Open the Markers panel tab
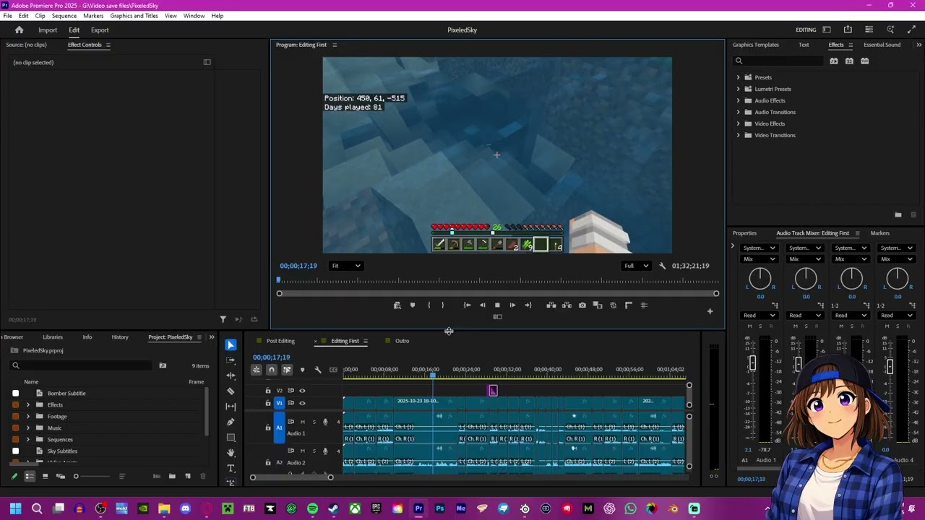Image resolution: width=925 pixels, height=520 pixels. click(879, 233)
